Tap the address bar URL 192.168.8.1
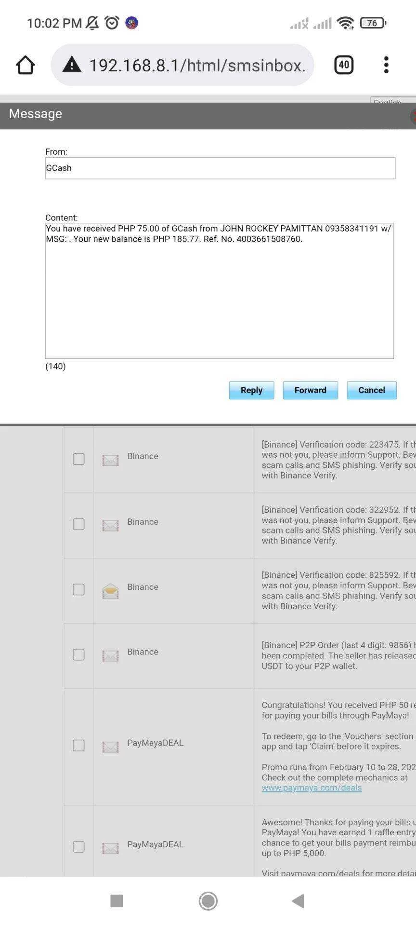Viewport: 416px width, 926px height. (x=197, y=65)
